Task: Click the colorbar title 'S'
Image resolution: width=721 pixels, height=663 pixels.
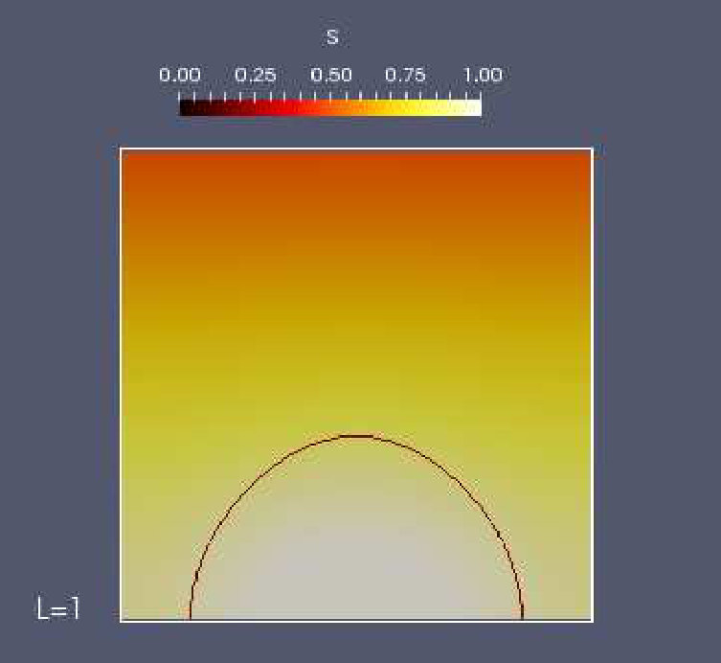Action: click(x=332, y=36)
